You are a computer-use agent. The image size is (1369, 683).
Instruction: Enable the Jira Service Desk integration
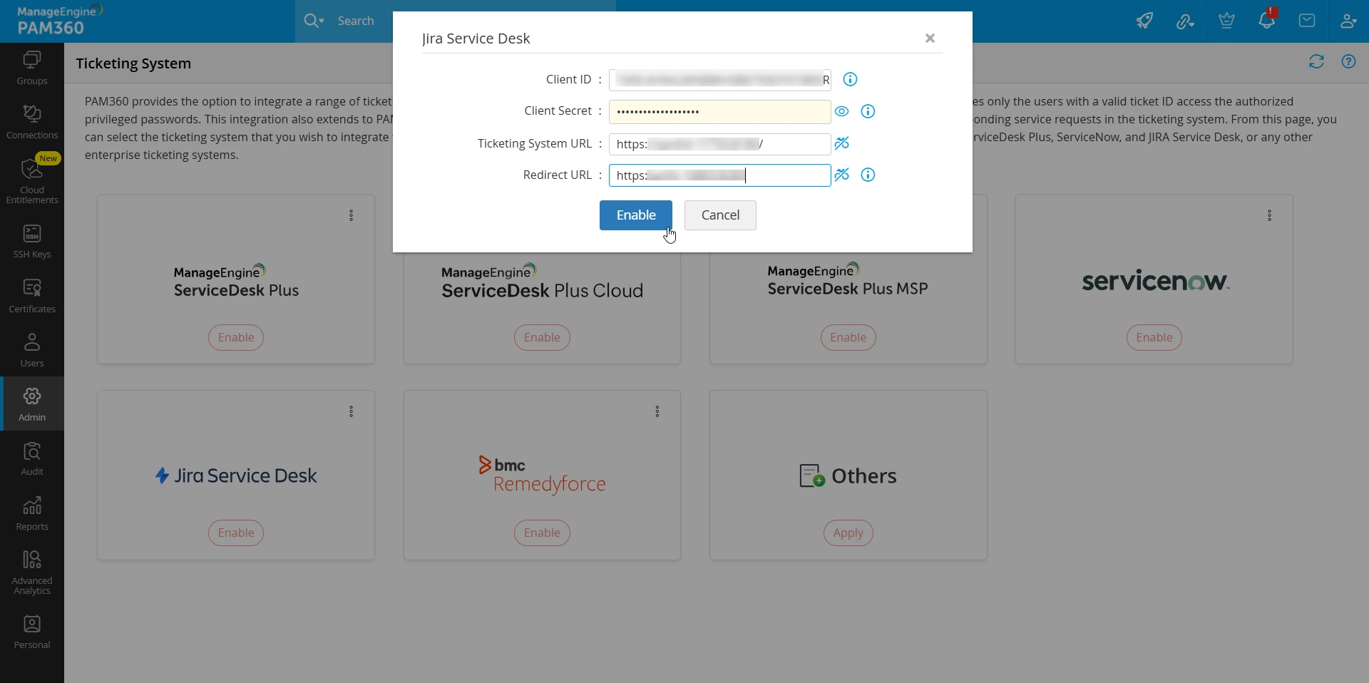(635, 215)
